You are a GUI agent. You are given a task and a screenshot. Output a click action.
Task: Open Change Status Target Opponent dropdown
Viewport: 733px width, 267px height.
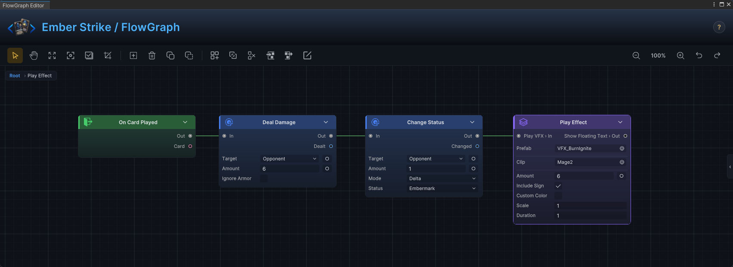click(436, 159)
